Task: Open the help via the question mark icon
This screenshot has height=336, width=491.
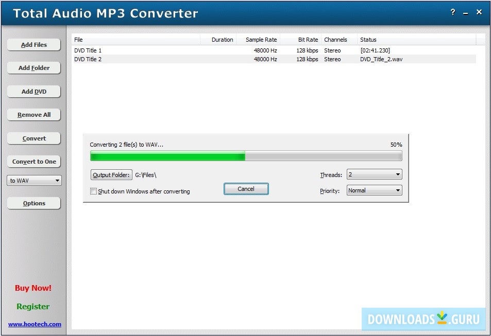Action: [x=452, y=12]
